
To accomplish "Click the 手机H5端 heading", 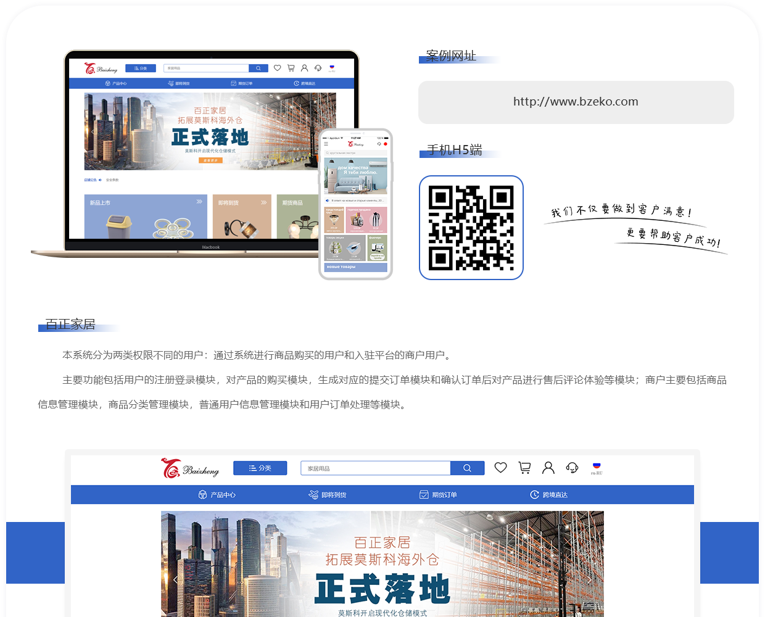I will point(454,150).
